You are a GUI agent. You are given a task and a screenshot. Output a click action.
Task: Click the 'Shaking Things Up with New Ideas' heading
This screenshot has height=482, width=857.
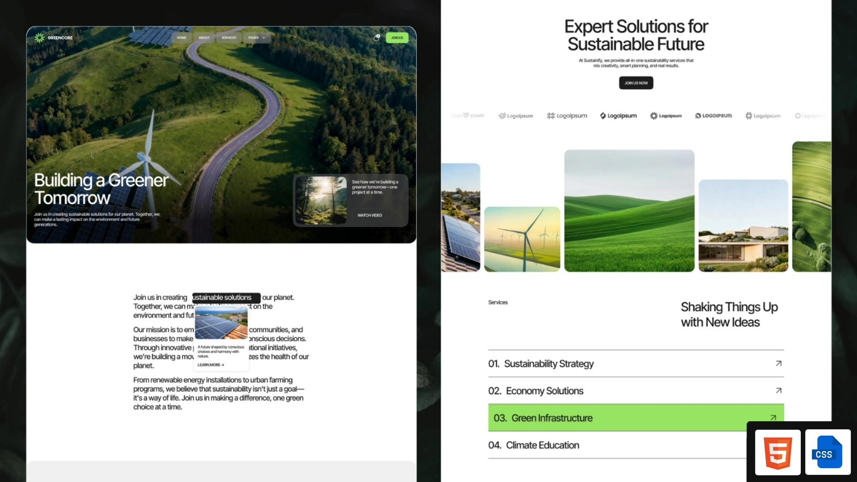pyautogui.click(x=729, y=315)
